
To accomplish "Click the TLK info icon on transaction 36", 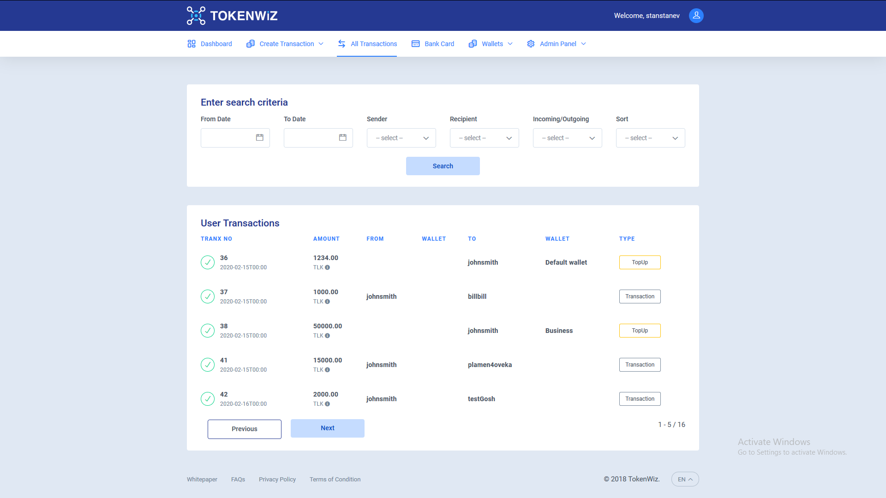I will 328,267.
